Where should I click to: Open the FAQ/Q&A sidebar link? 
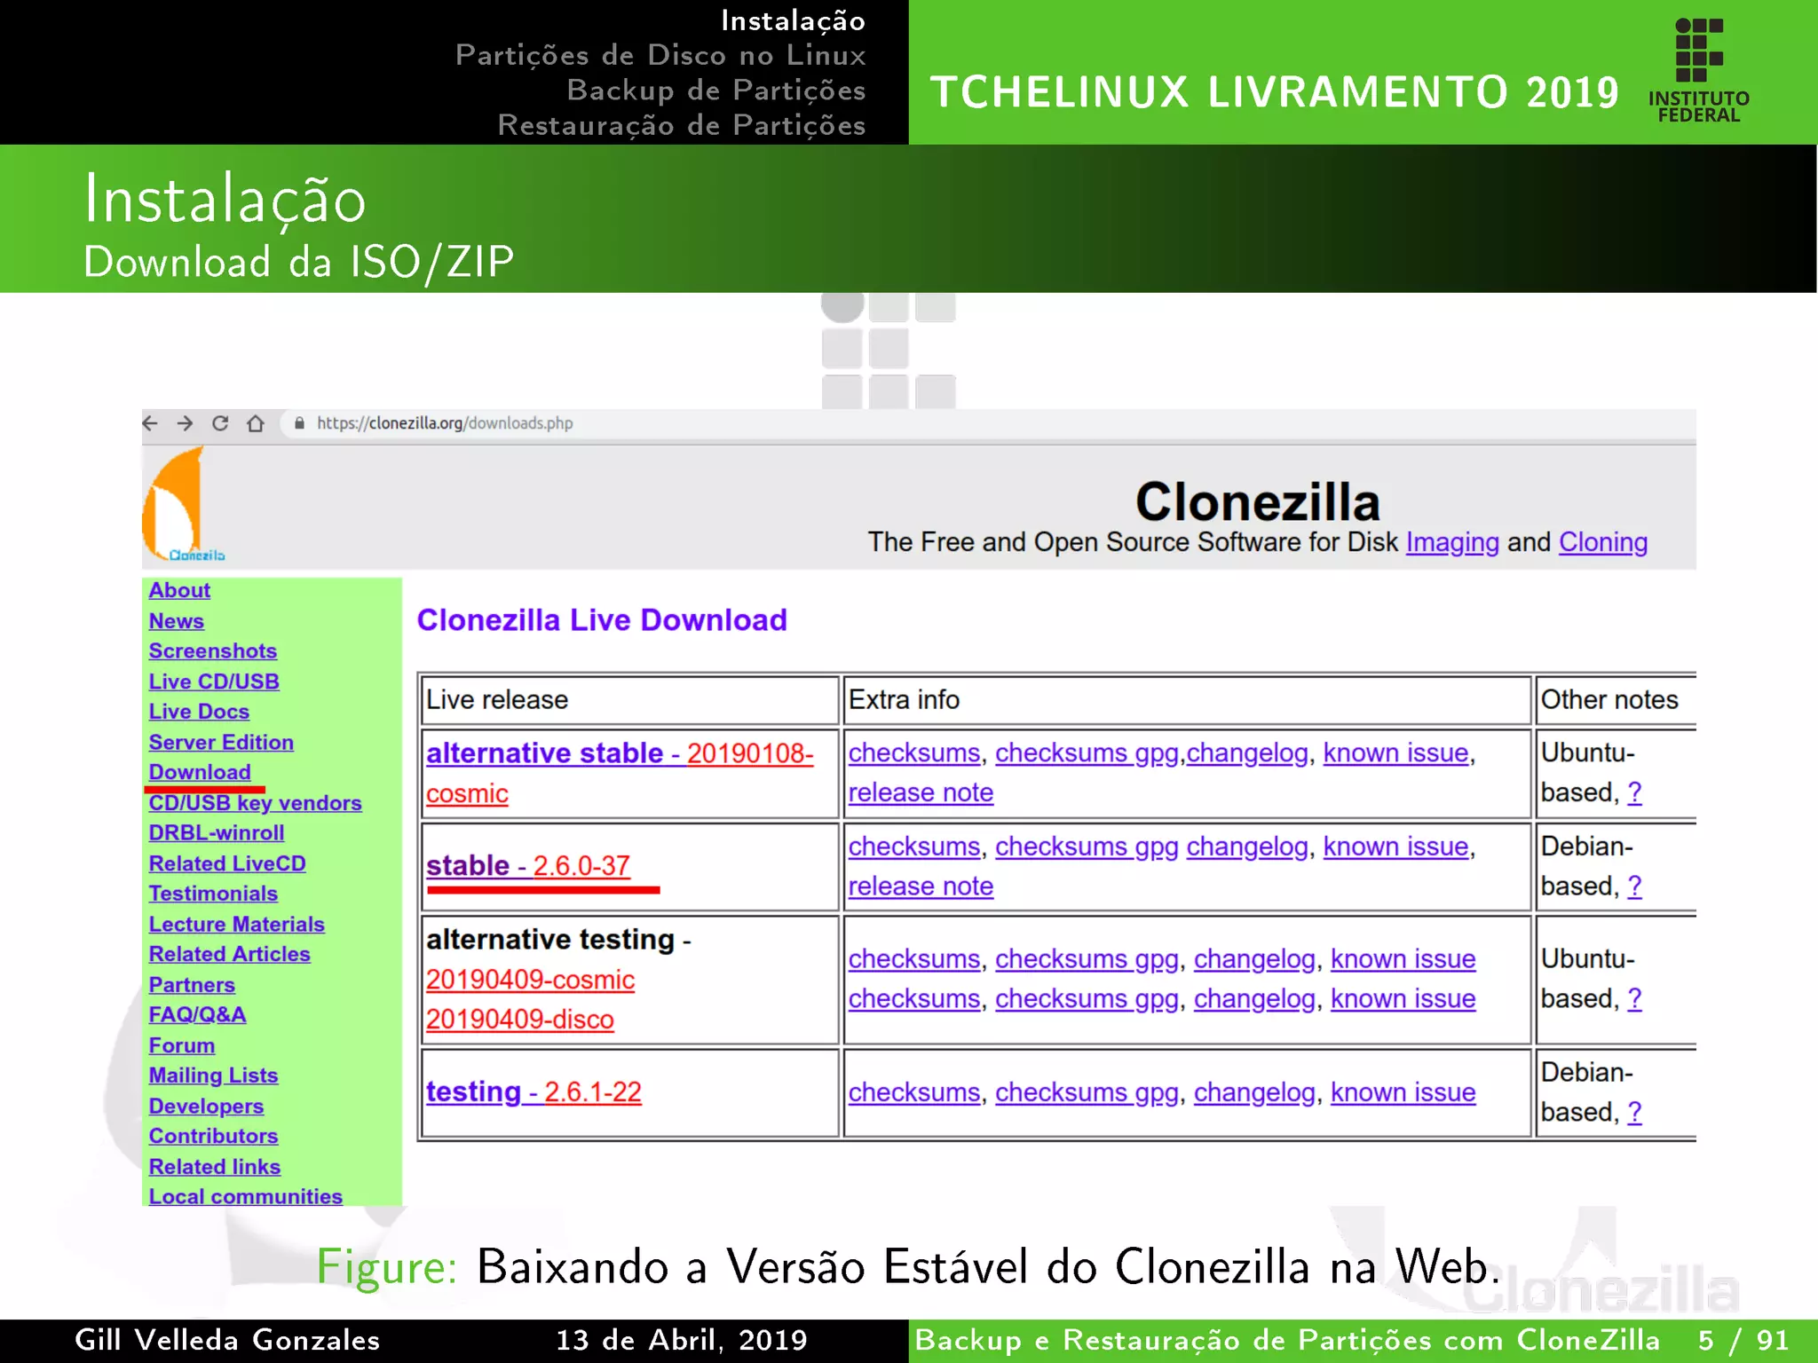point(197,1014)
